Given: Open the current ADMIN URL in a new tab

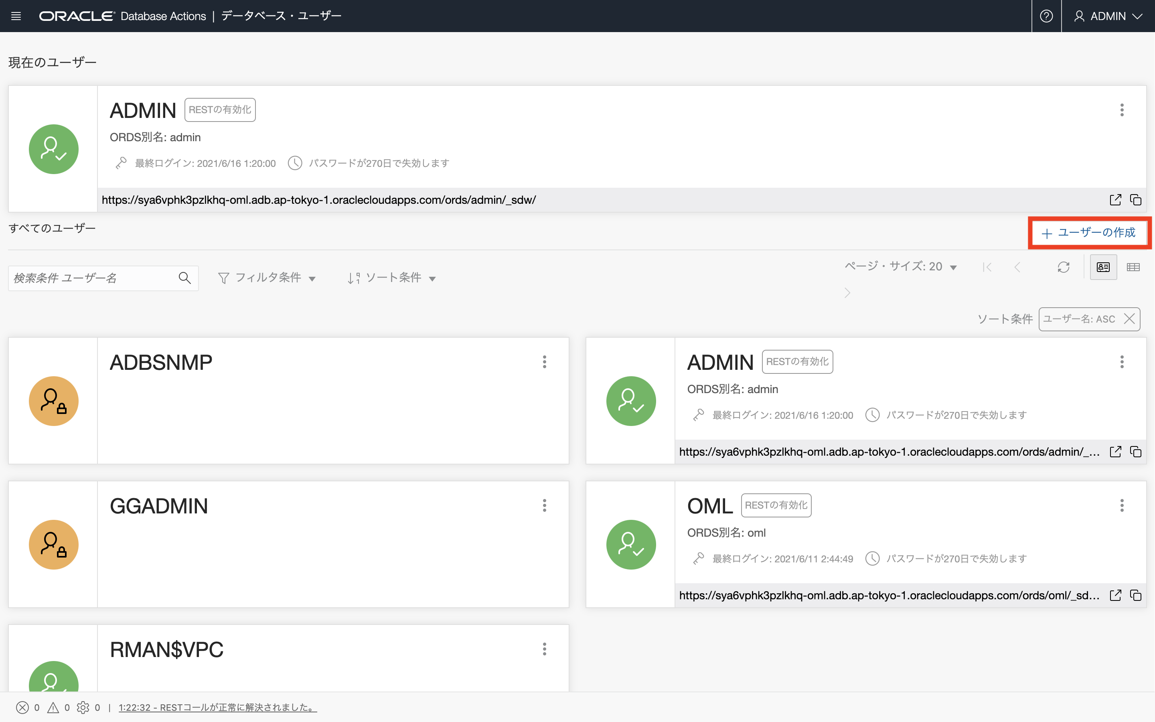Looking at the screenshot, I should coord(1115,200).
